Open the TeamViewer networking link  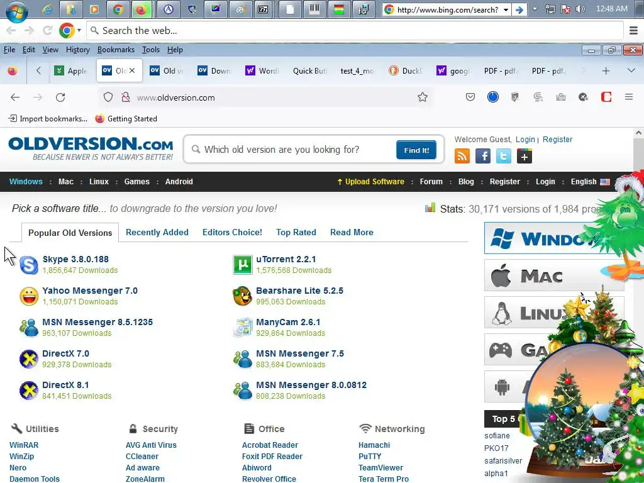pyautogui.click(x=380, y=467)
